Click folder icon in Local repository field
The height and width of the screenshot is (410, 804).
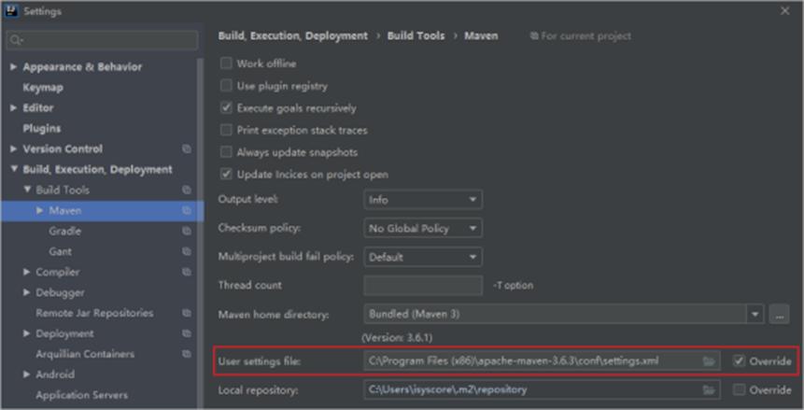pyautogui.click(x=709, y=389)
